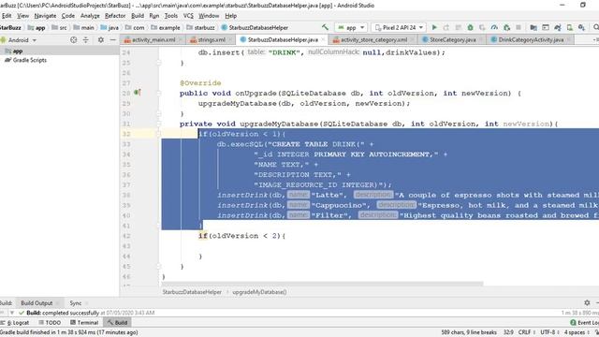This screenshot has height=337, width=599.
Task: Open the Terminal tool window
Action: coord(84,322)
